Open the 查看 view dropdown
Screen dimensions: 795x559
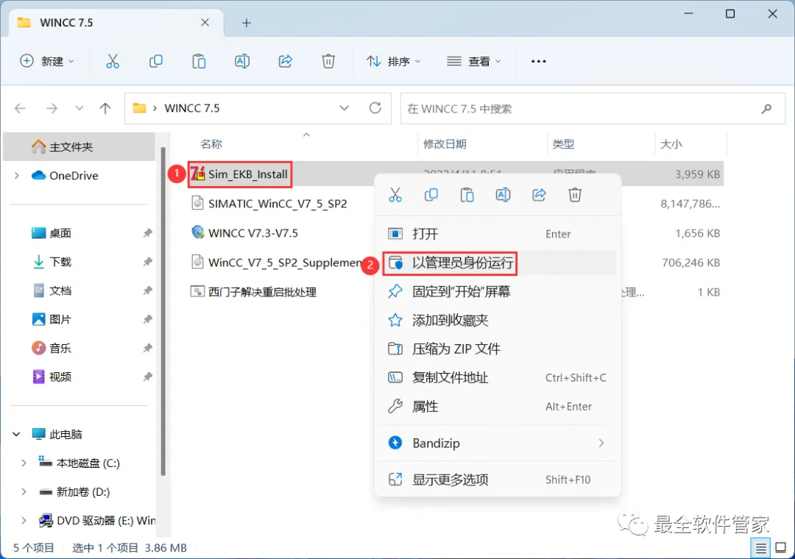click(474, 61)
